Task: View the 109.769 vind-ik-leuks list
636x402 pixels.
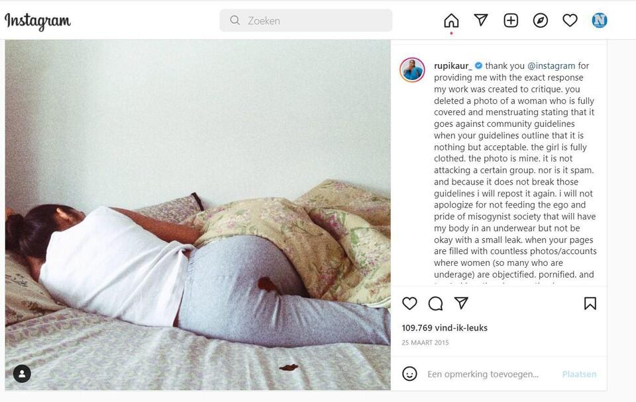Action: [445, 327]
